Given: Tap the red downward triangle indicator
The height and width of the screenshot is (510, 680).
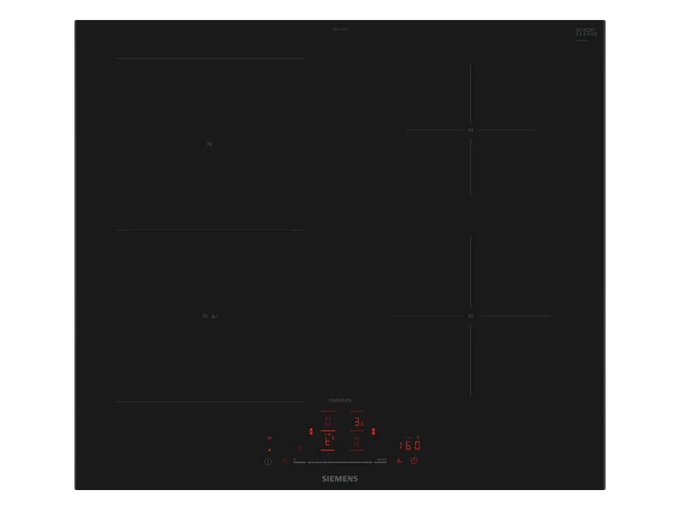Looking at the screenshot, I should (x=270, y=439).
